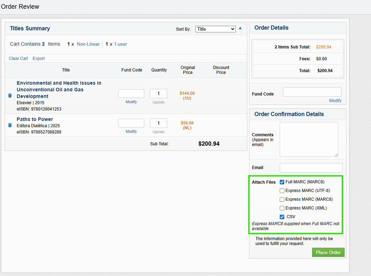Select the $200.94 sub total in the titles table
Image resolution: width=371 pixels, height=276 pixels.
click(x=209, y=144)
